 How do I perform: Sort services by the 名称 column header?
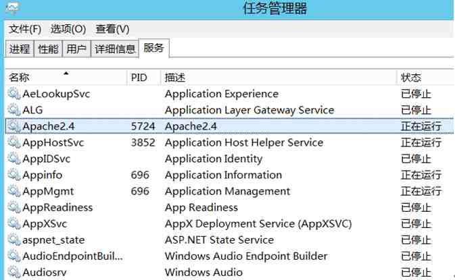66,78
